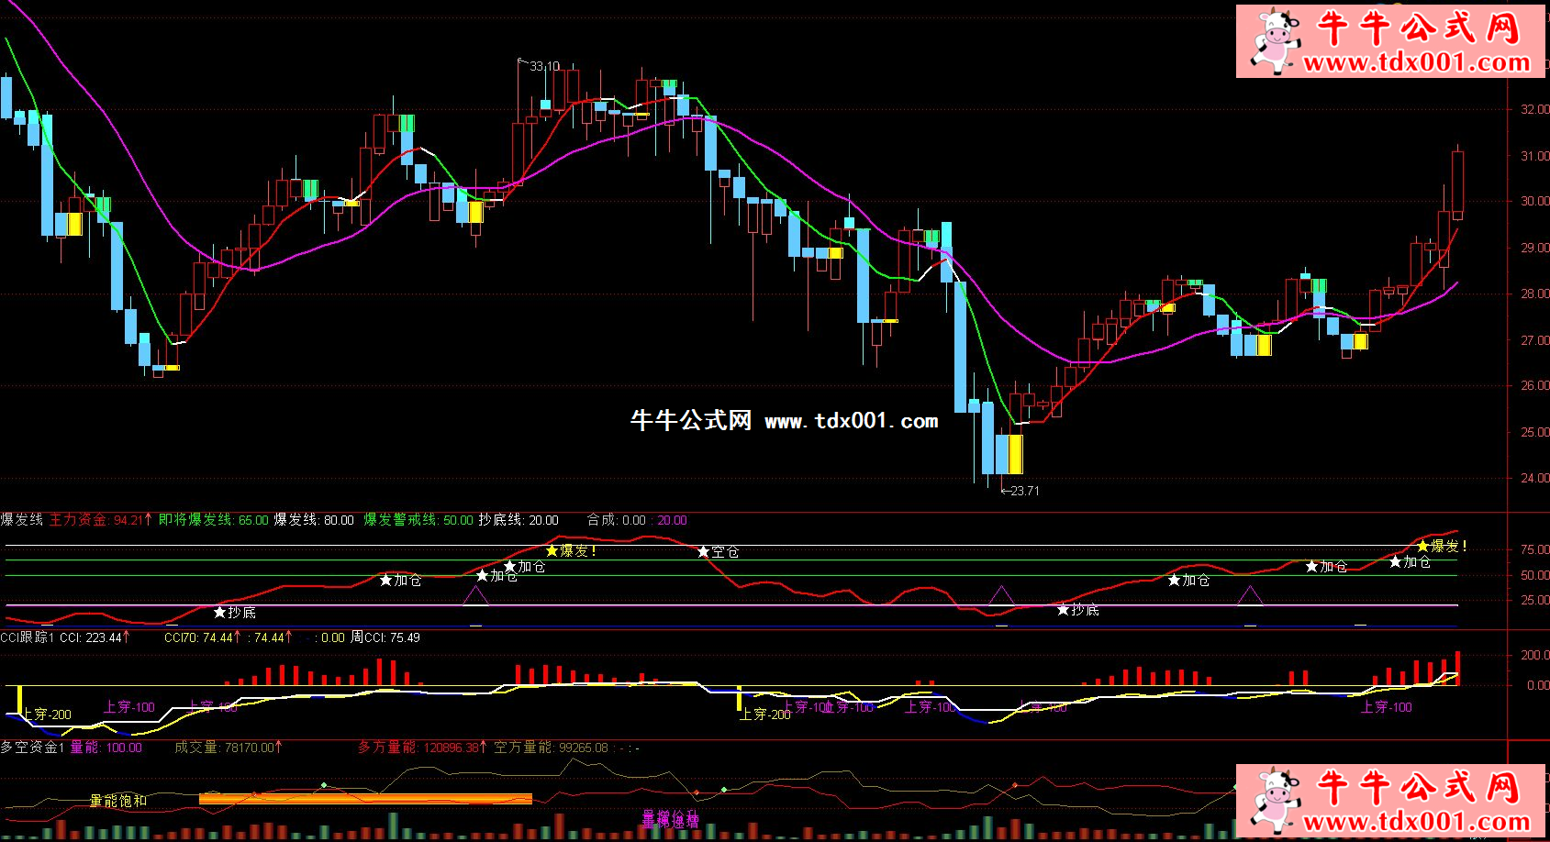Select the 爆发线: 80.00 white label
Viewport: 1550px width, 842px height.
314,520
